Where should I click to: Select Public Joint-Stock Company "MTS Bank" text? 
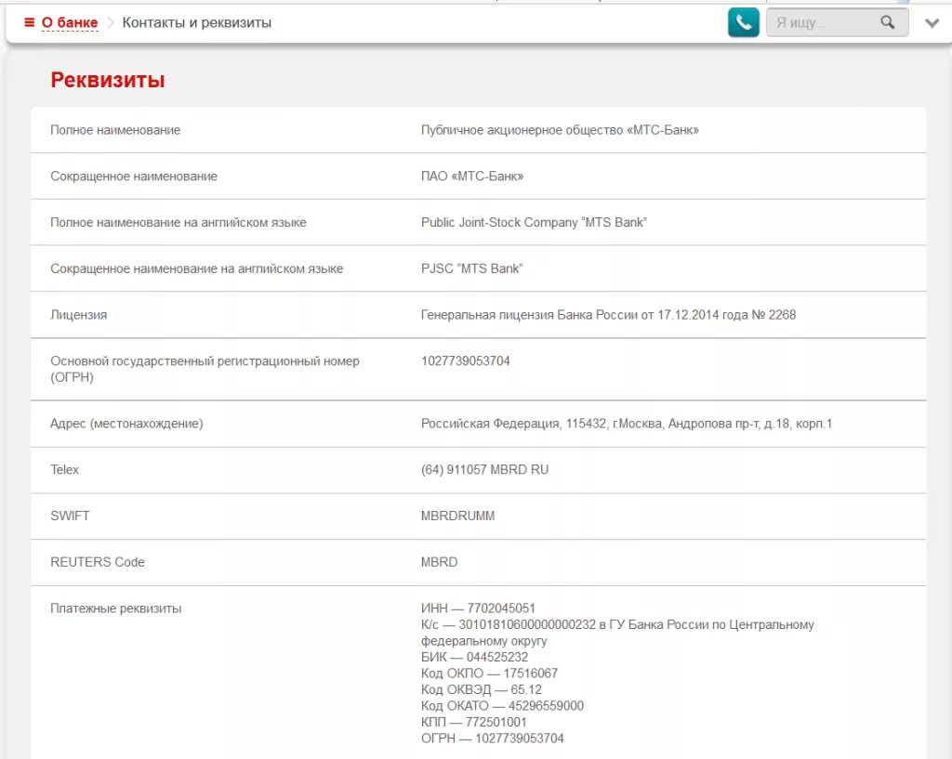(534, 222)
